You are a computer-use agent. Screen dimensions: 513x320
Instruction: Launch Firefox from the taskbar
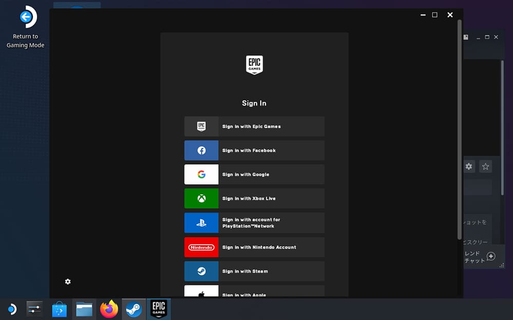tap(109, 309)
